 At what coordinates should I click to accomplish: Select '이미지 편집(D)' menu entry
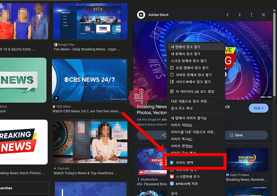click(196, 146)
